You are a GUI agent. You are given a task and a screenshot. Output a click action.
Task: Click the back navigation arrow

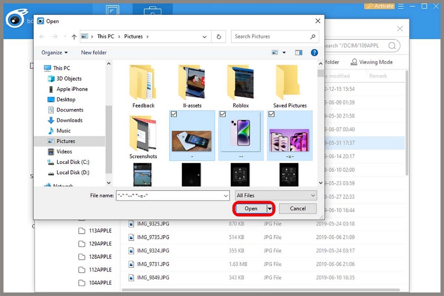click(x=42, y=37)
